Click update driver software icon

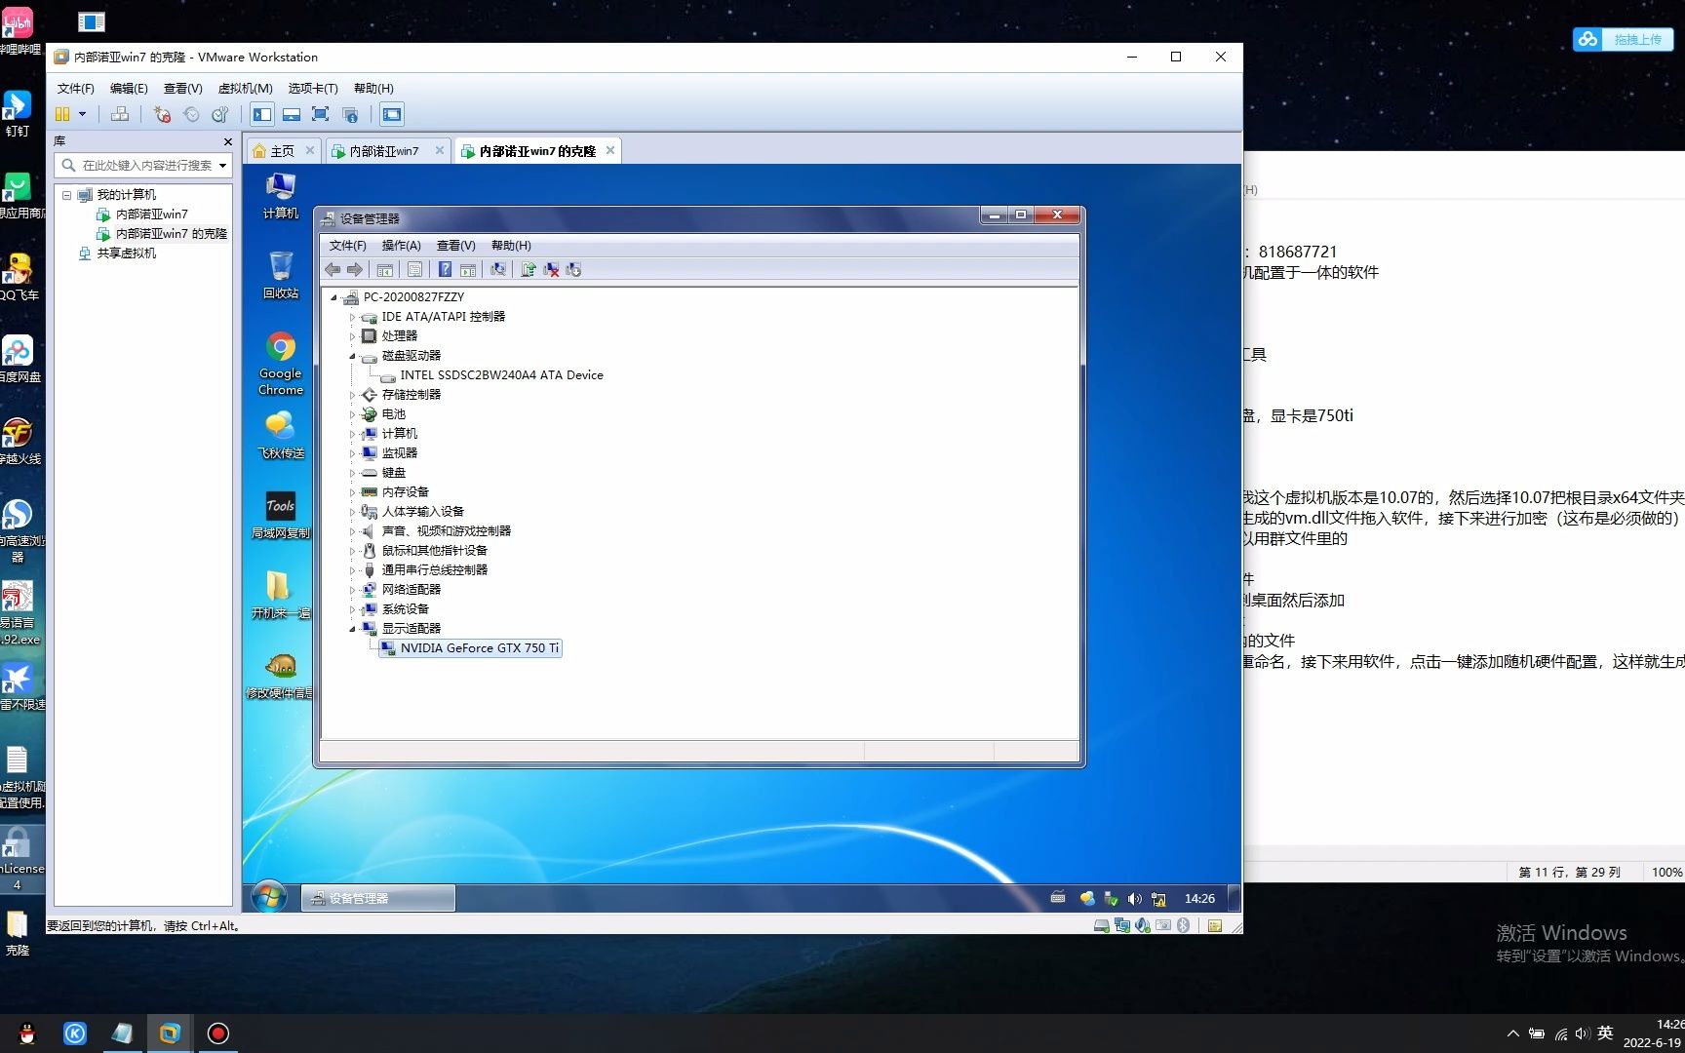point(528,270)
